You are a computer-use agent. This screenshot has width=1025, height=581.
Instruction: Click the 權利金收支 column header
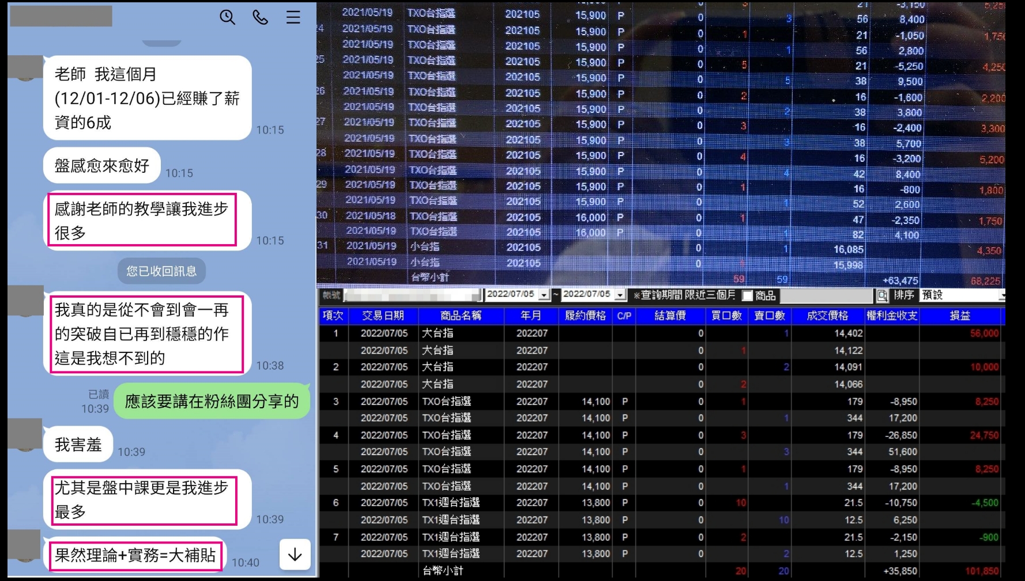892,316
